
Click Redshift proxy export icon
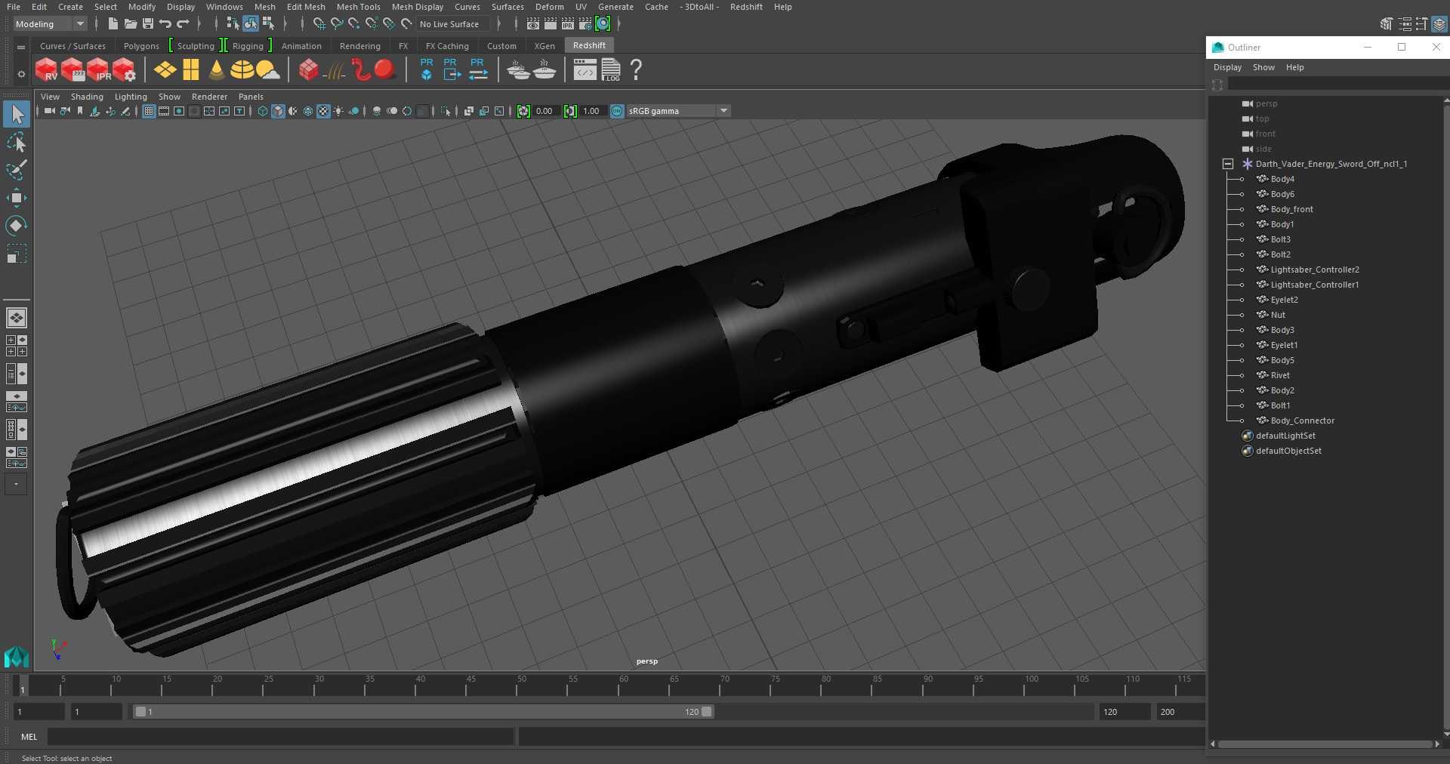click(452, 69)
